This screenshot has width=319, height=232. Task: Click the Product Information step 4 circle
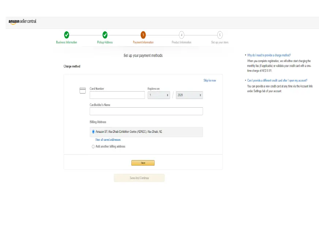(181, 35)
